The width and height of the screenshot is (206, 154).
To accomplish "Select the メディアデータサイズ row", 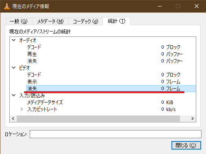I will tap(111, 102).
